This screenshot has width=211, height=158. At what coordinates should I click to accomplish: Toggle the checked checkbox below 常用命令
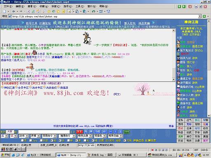point(52,140)
